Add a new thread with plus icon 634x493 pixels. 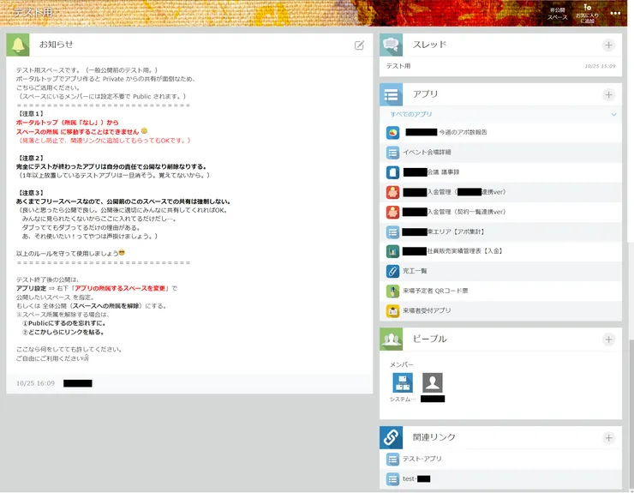[x=608, y=45]
